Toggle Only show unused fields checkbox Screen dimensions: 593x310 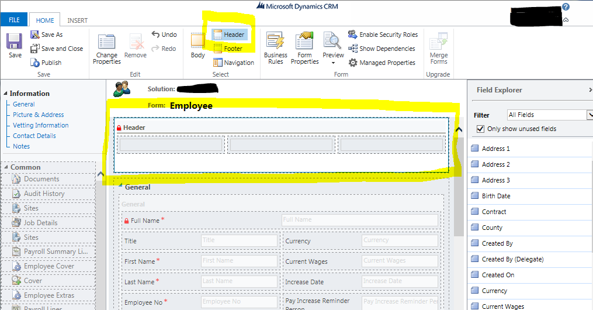click(x=480, y=129)
